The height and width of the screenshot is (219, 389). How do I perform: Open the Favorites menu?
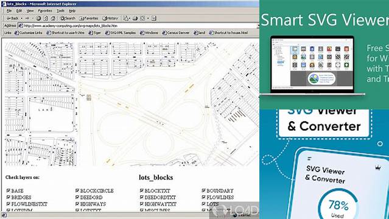click(x=45, y=11)
